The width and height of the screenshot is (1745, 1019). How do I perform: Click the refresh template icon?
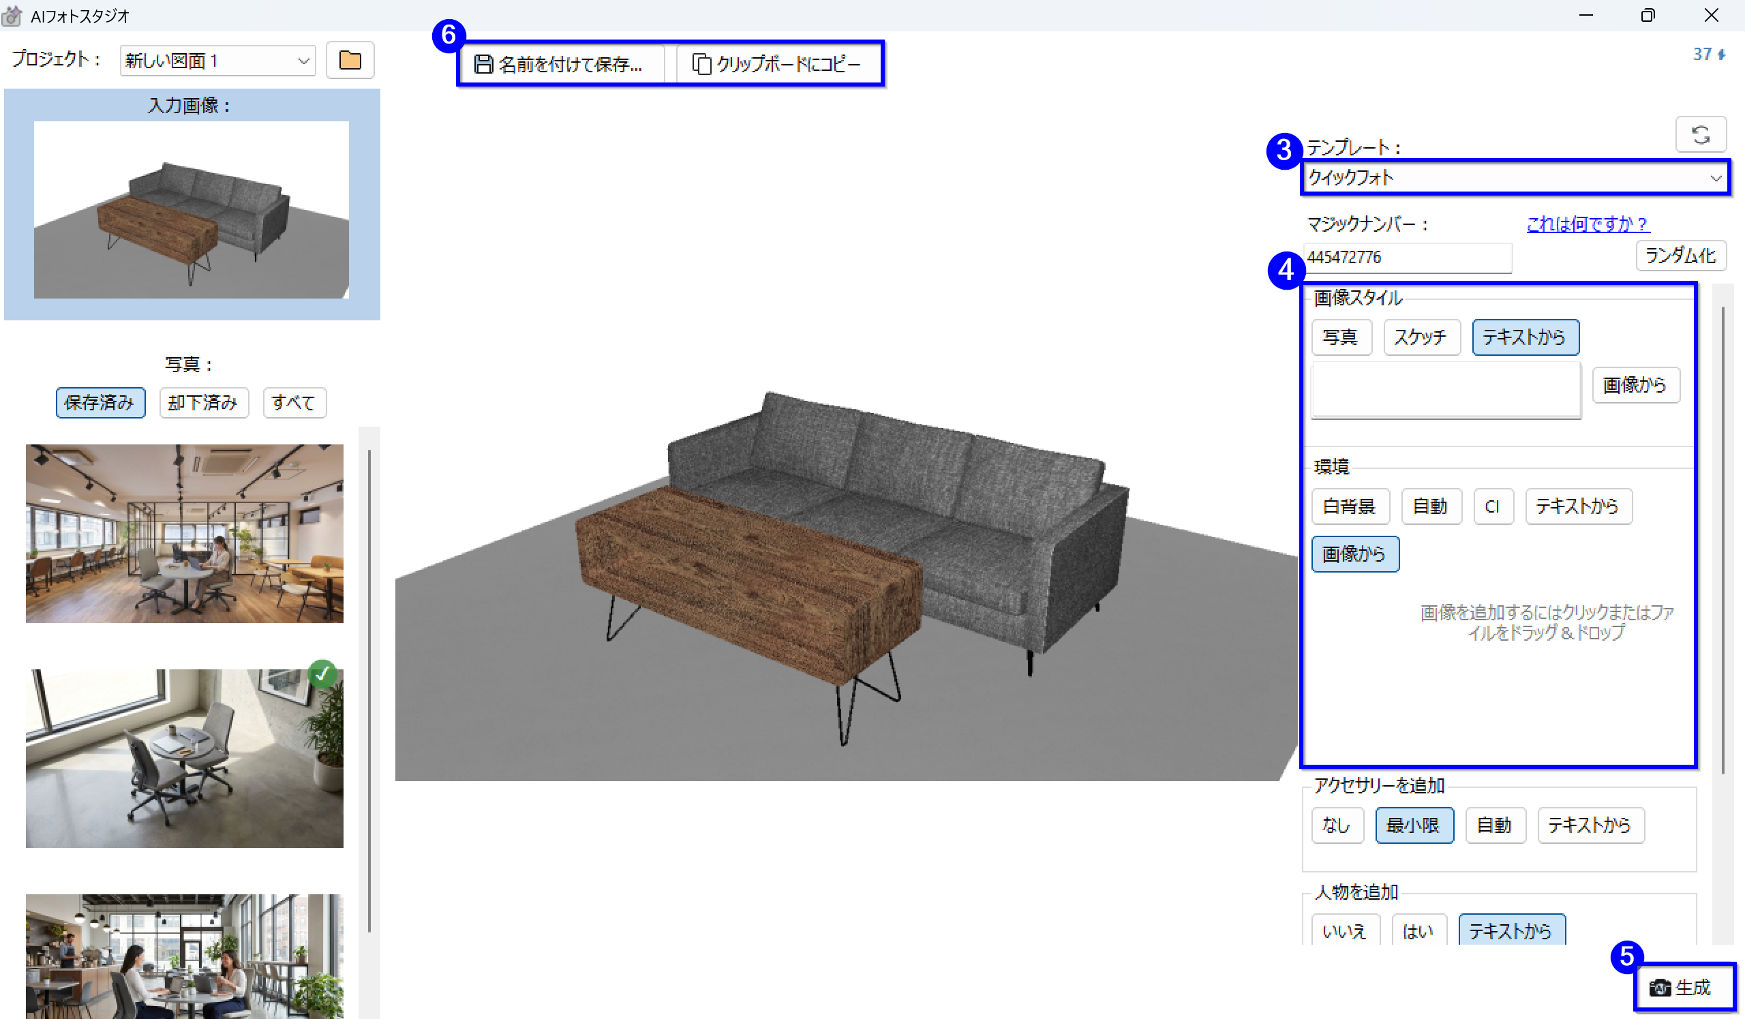pyautogui.click(x=1700, y=134)
